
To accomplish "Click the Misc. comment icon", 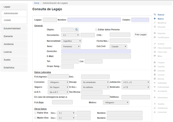I will point(155,56).
